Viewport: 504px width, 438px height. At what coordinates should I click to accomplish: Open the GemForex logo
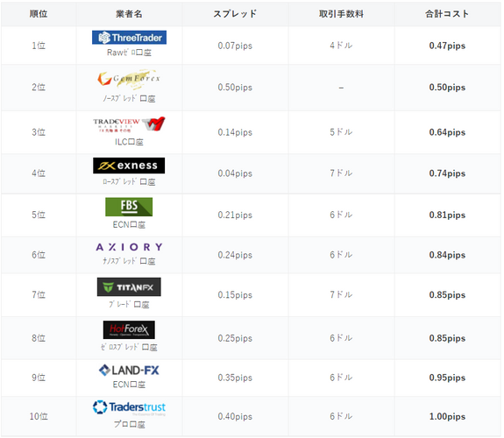pyautogui.click(x=129, y=79)
